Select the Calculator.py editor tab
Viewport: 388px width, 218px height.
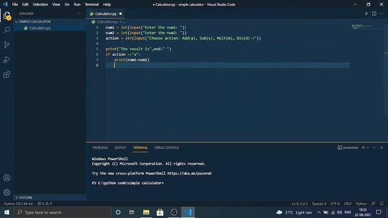[105, 13]
